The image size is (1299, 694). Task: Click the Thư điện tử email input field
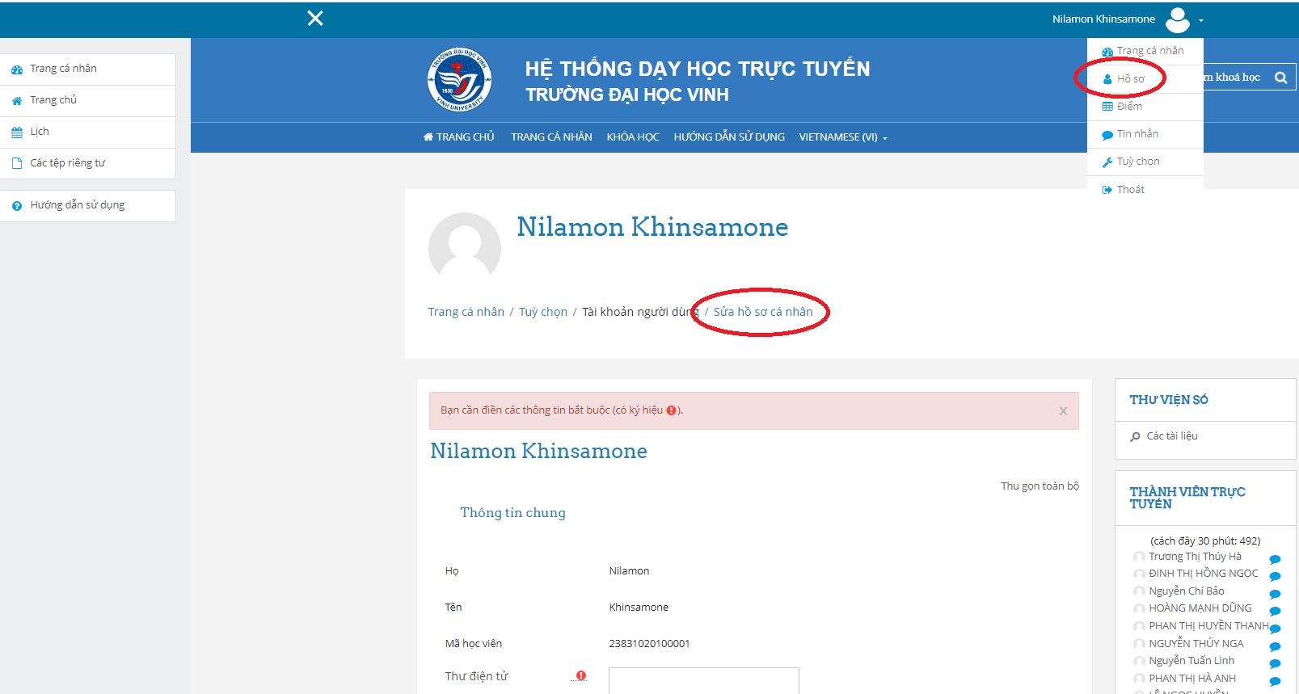704,680
